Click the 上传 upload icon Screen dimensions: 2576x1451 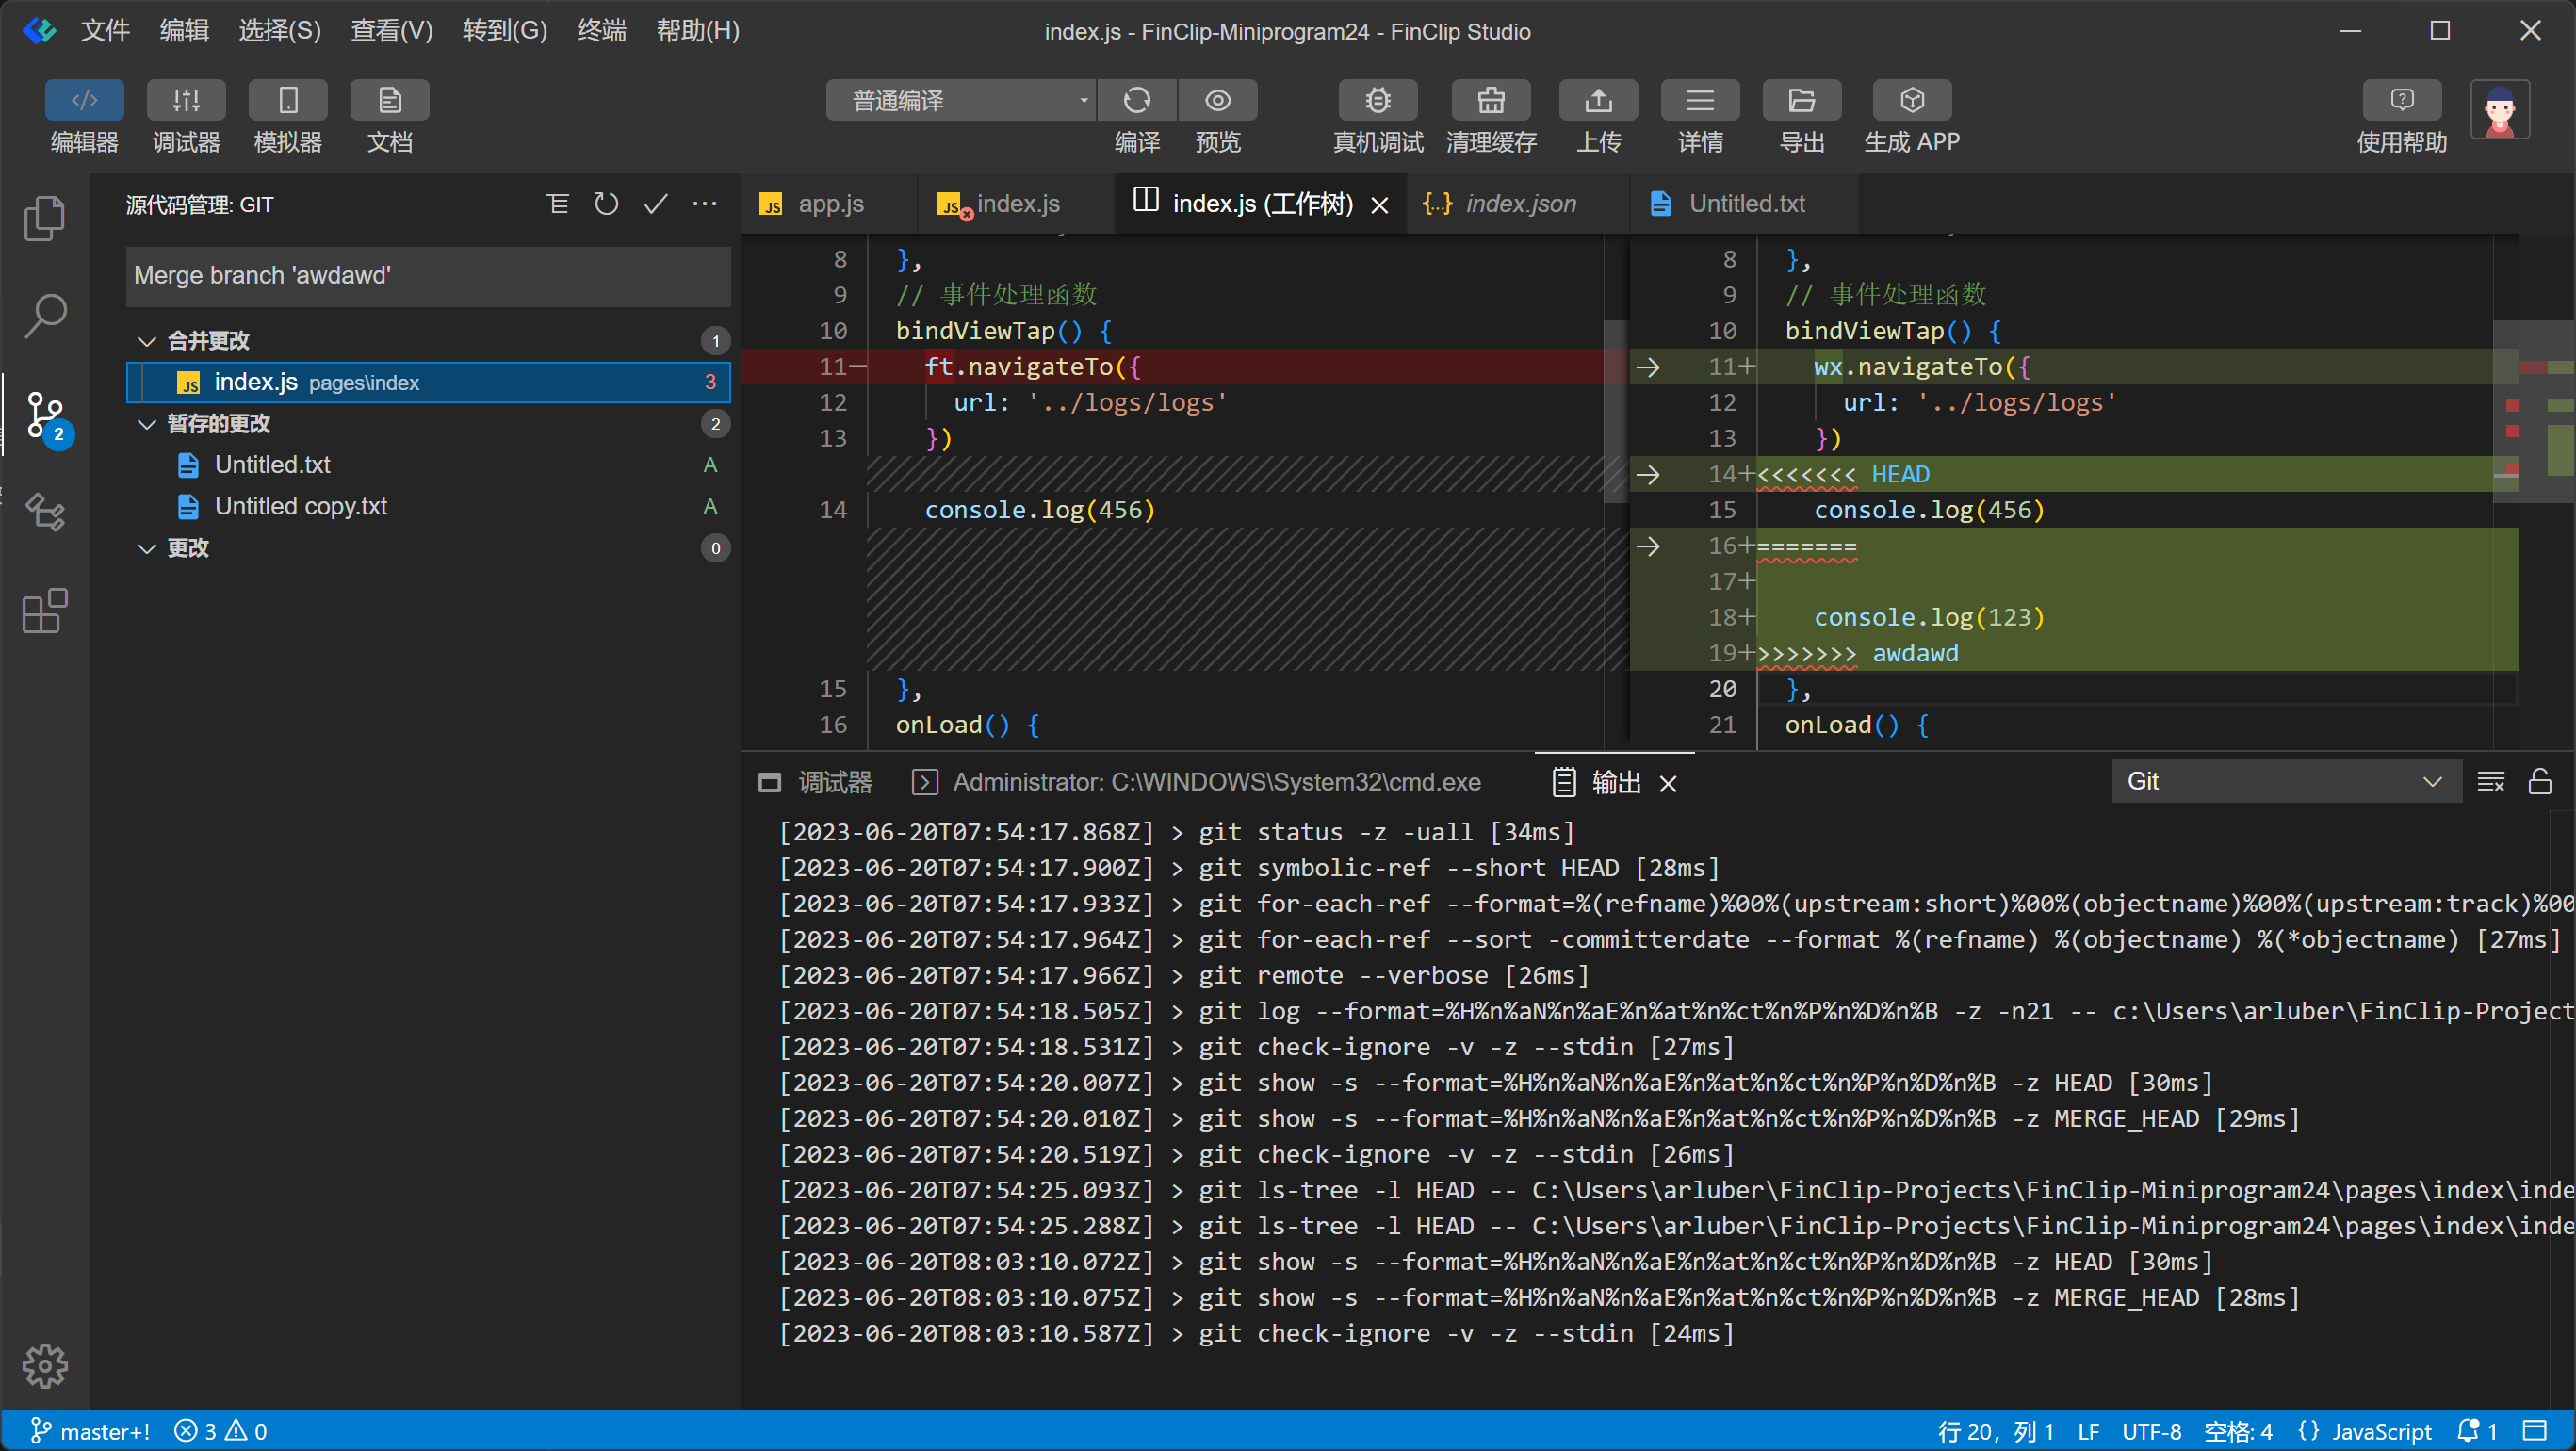click(1598, 101)
